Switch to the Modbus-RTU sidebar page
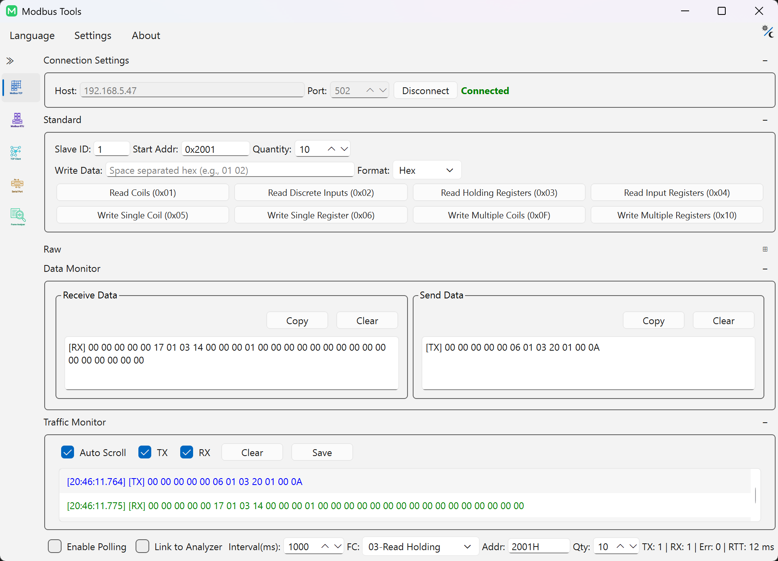The image size is (778, 561). coord(17,120)
